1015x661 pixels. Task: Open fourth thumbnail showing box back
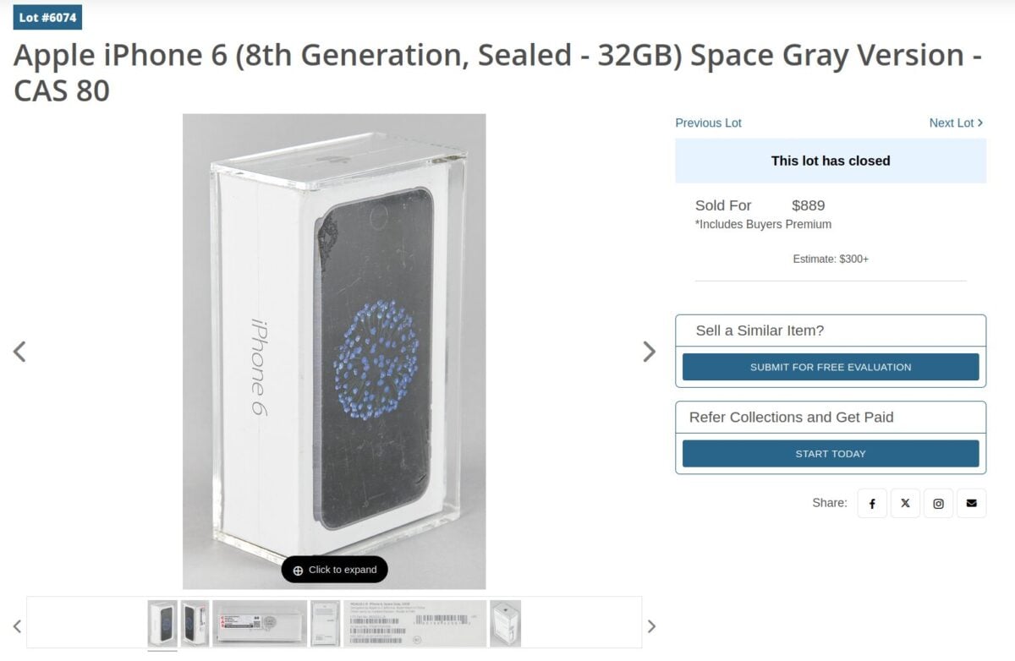coord(325,624)
